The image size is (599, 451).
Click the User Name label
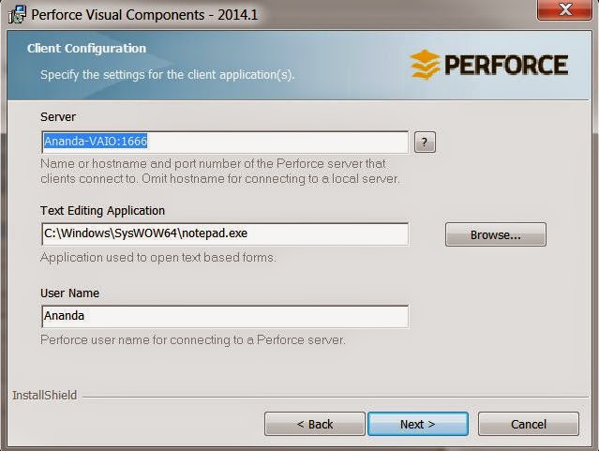click(69, 293)
